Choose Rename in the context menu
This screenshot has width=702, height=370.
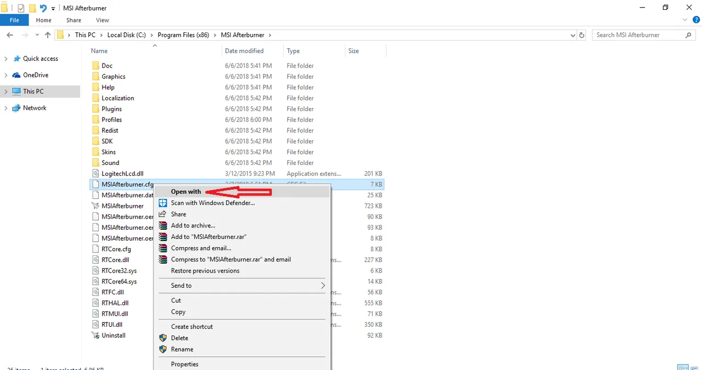tap(242, 349)
